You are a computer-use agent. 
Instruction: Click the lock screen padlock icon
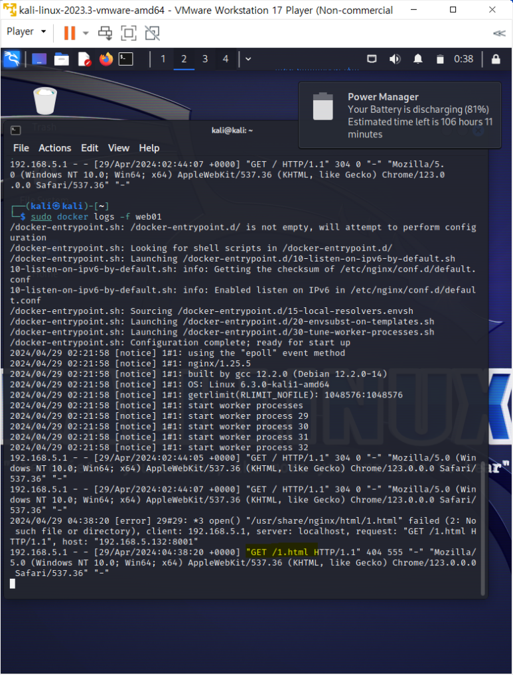(x=496, y=59)
